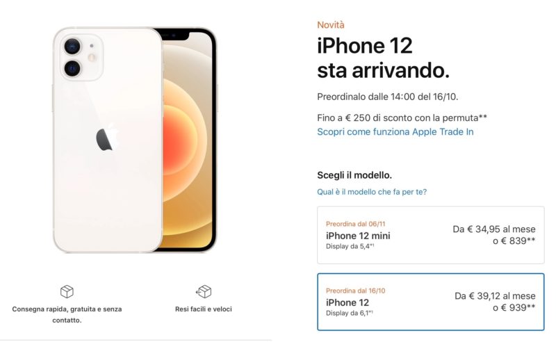This screenshot has width=556, height=342.
Task: Click the easy returns box icon
Action: click(204, 292)
